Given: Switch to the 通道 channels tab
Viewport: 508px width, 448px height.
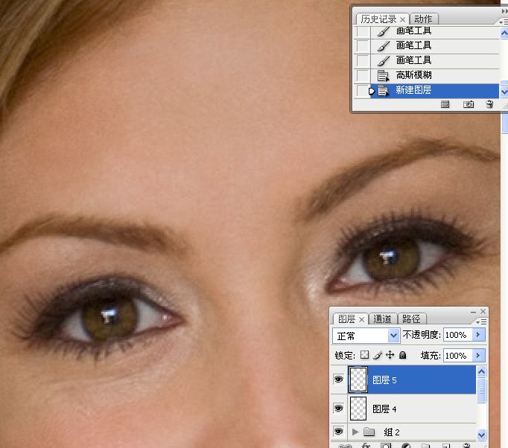Looking at the screenshot, I should click(x=382, y=319).
